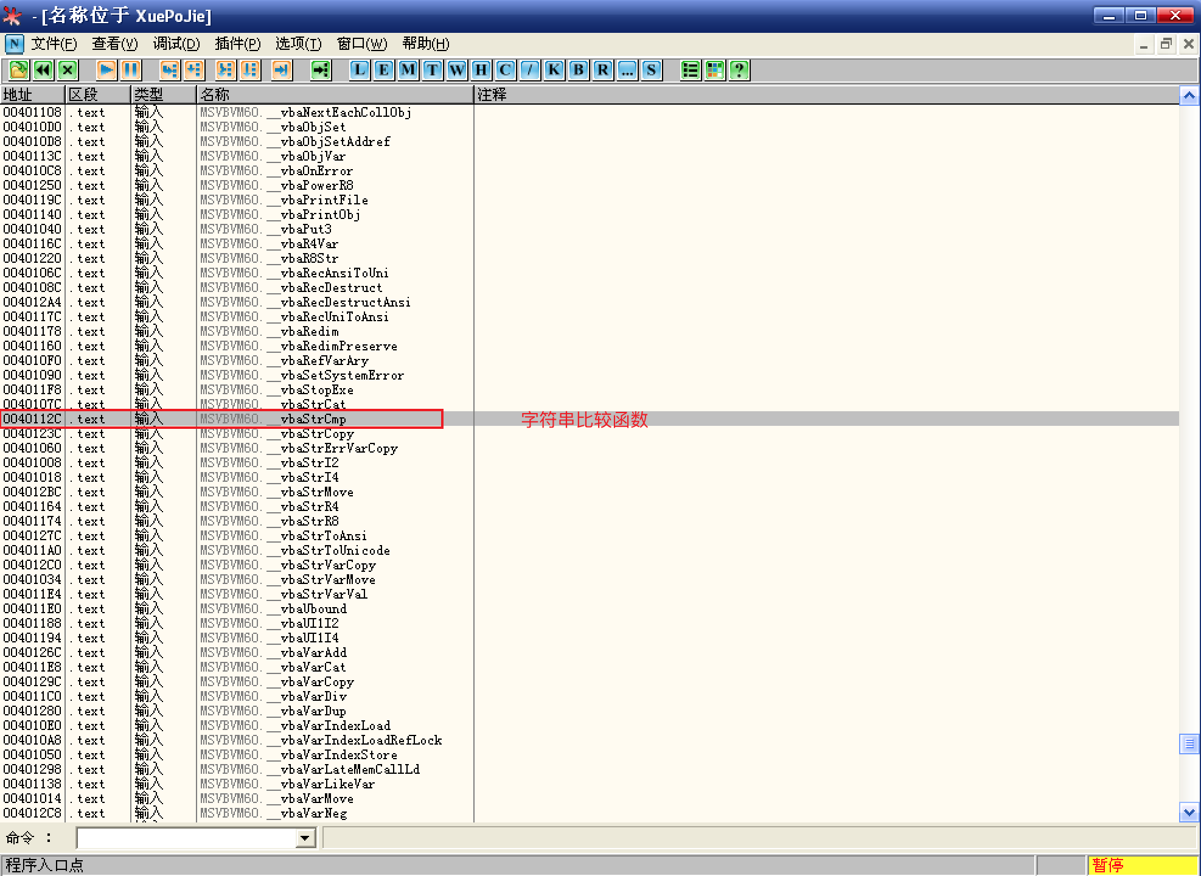Click the Open file toolbar icon
This screenshot has width=1201, height=876.
pos(18,70)
